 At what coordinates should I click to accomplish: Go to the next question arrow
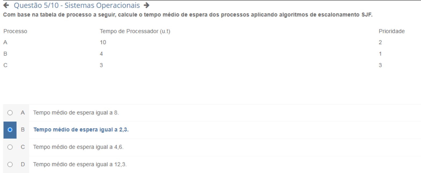[146, 5]
